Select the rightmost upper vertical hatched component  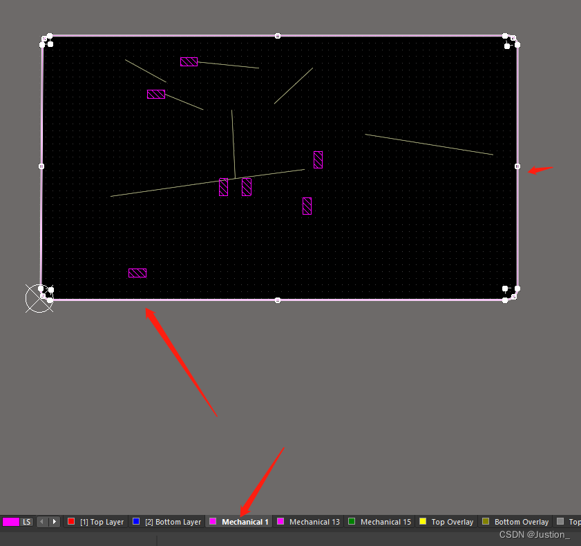pyautogui.click(x=318, y=159)
